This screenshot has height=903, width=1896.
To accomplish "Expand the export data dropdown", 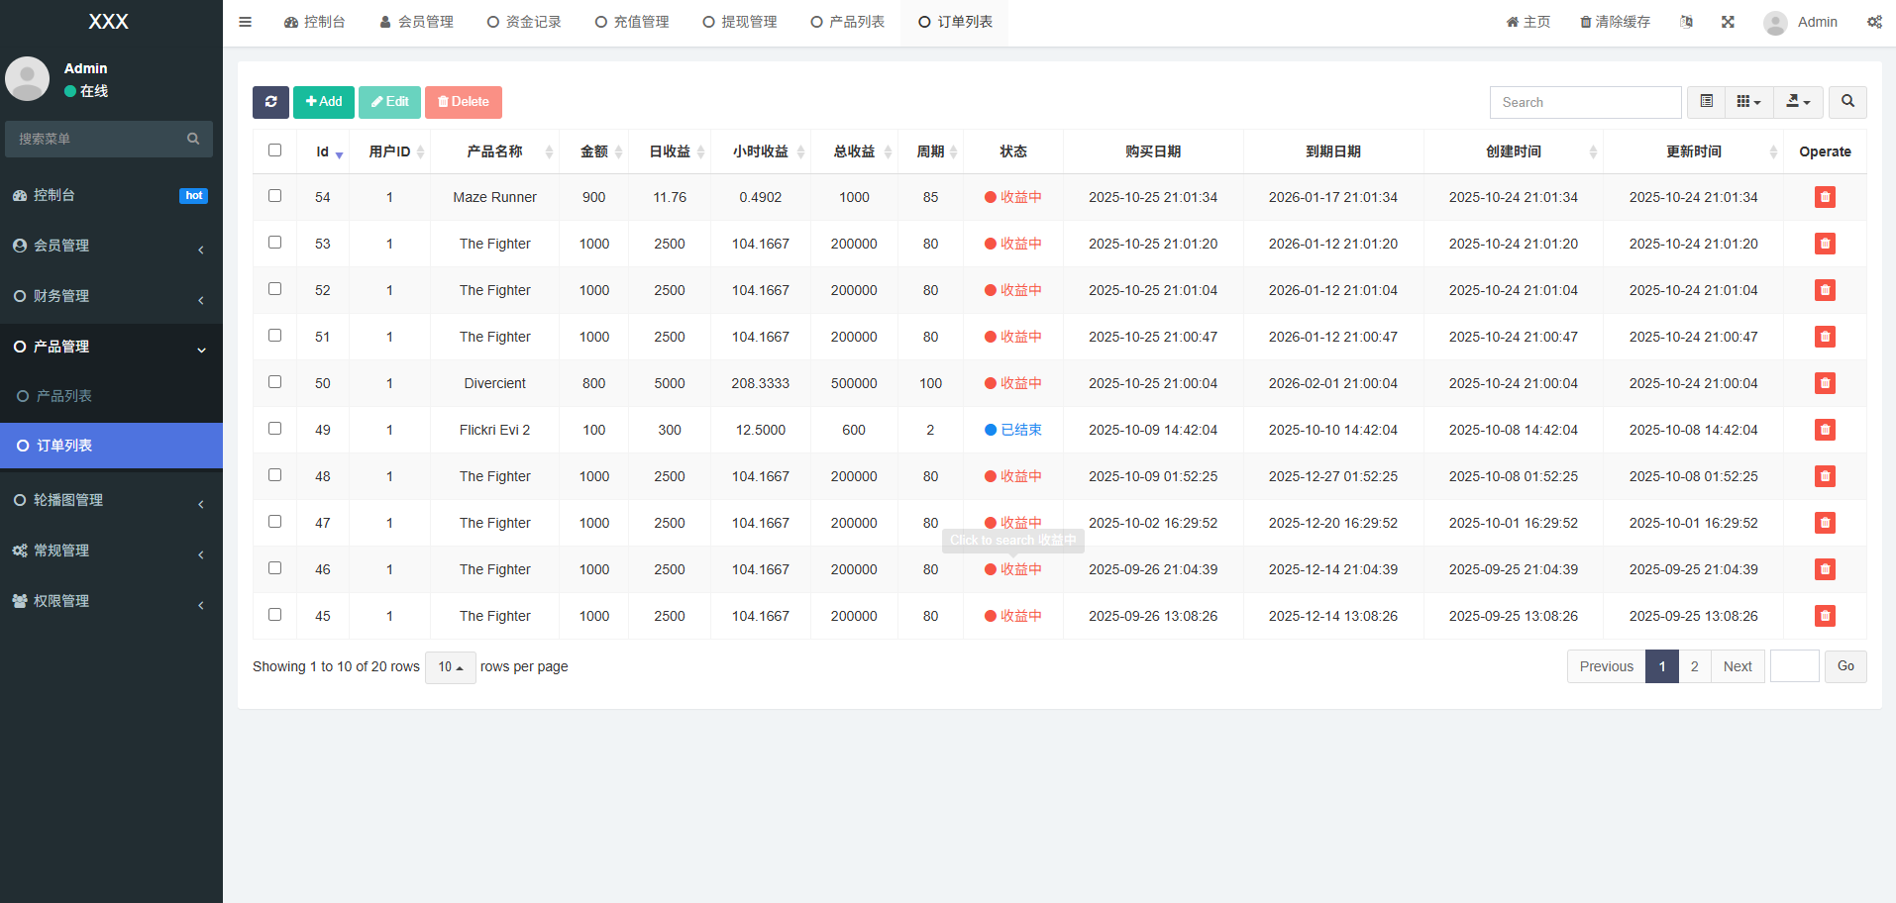I will [1797, 102].
